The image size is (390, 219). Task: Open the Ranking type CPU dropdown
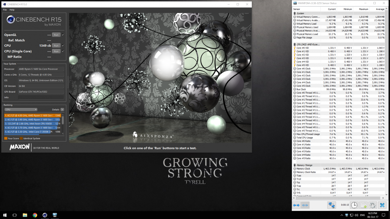tap(21, 110)
